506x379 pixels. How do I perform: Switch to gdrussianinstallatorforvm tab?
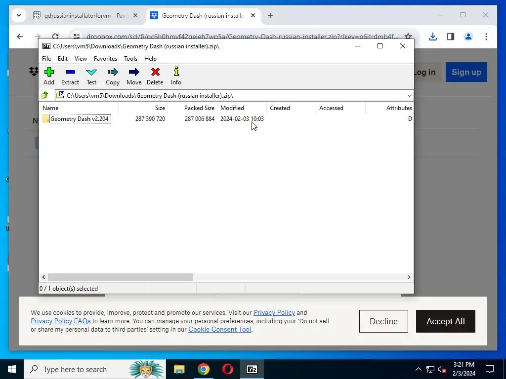click(x=85, y=15)
